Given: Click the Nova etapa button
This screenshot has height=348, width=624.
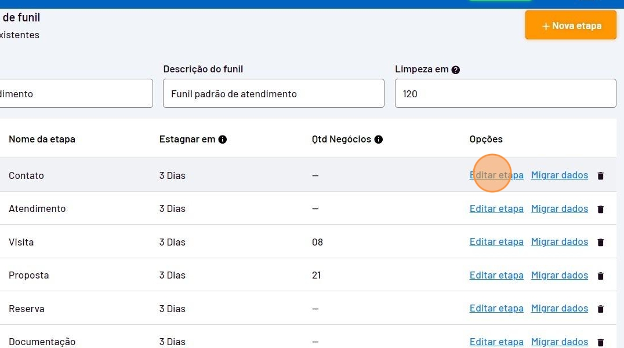Looking at the screenshot, I should [571, 25].
